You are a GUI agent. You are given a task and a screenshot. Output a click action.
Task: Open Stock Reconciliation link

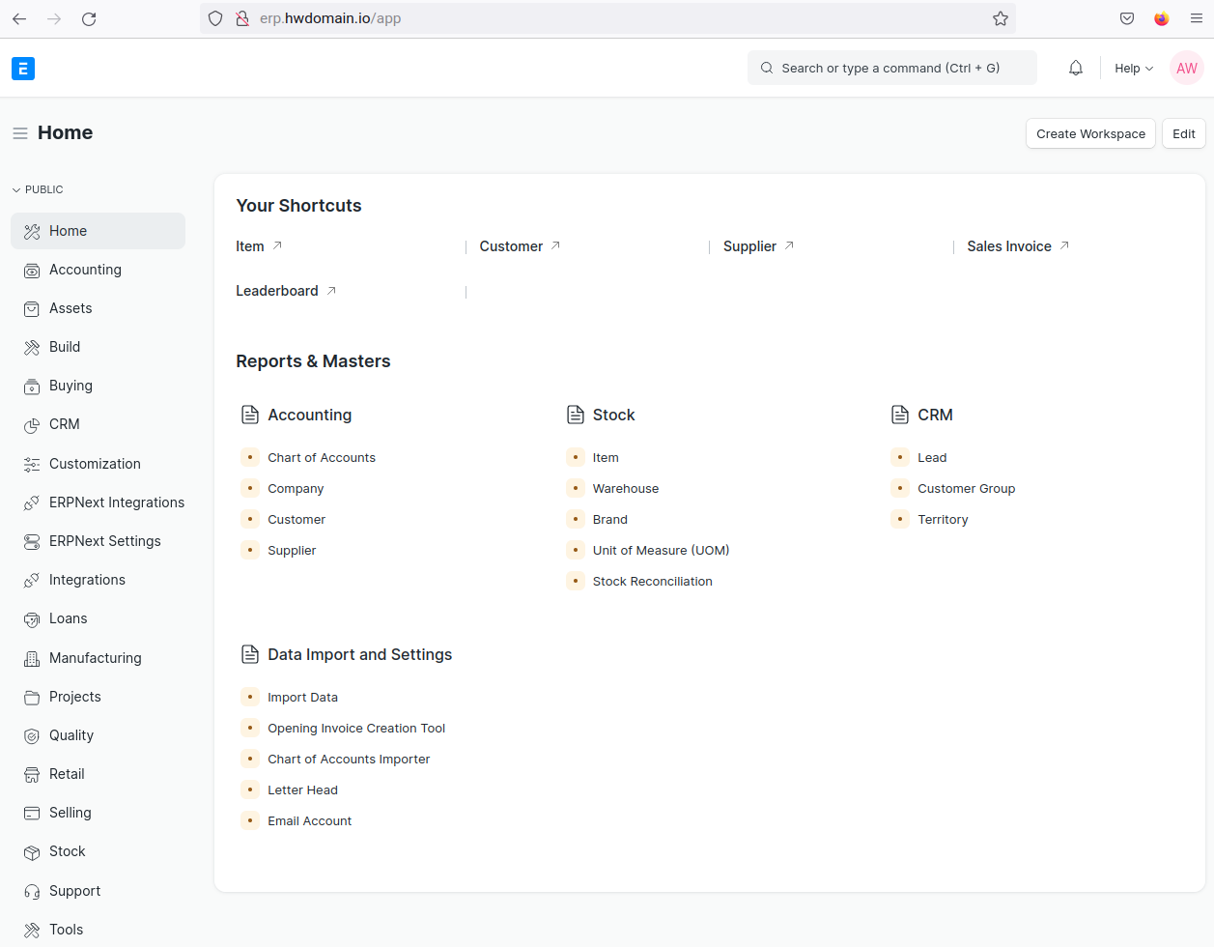click(652, 582)
